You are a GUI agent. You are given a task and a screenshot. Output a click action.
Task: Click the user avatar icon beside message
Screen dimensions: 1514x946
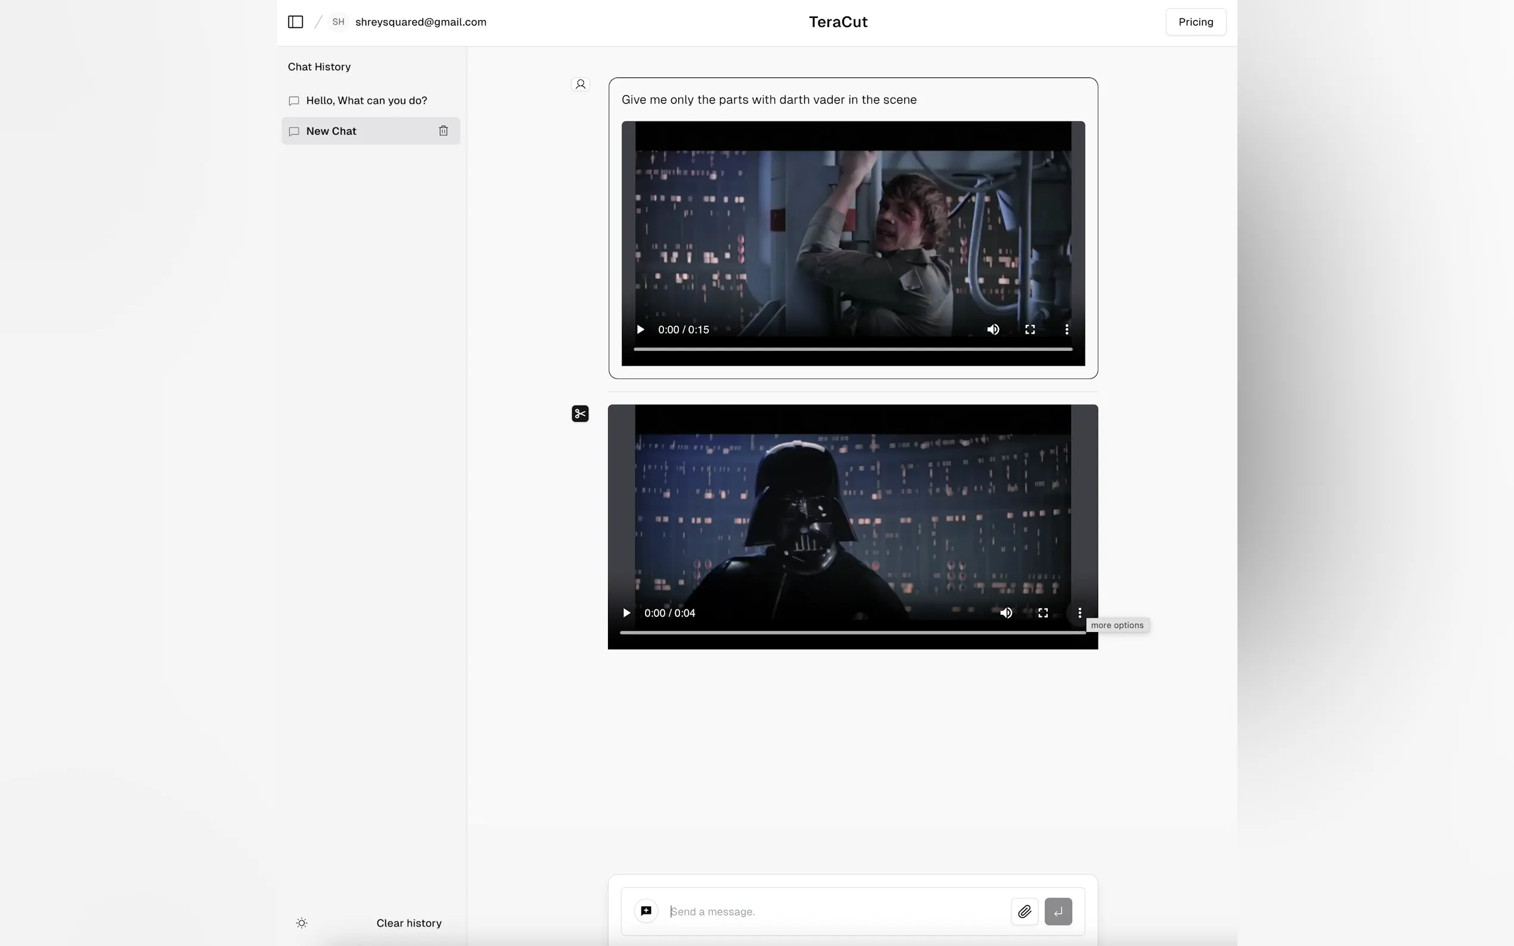(x=580, y=84)
